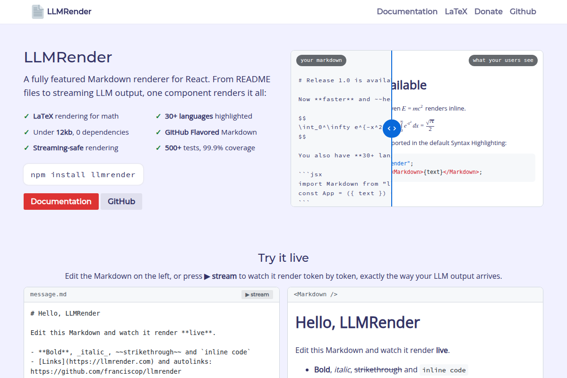
Task: Click the 'Try it live' section heading
Action: click(x=283, y=258)
